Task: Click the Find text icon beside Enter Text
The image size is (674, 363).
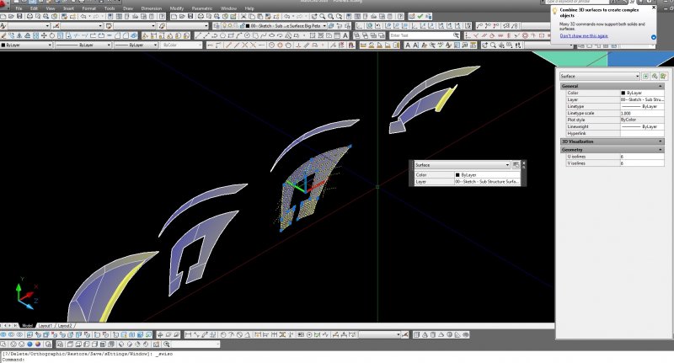Action: pos(456,35)
